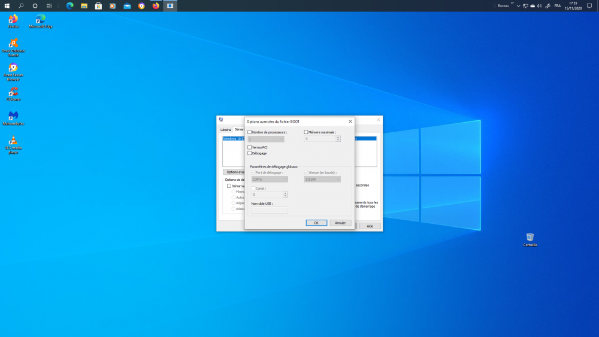Enable the Nombre de processeurs checkbox
The width and height of the screenshot is (599, 337).
(x=250, y=132)
